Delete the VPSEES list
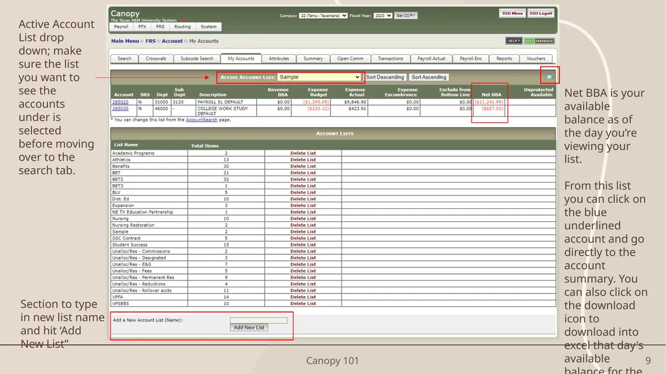 pyautogui.click(x=303, y=304)
